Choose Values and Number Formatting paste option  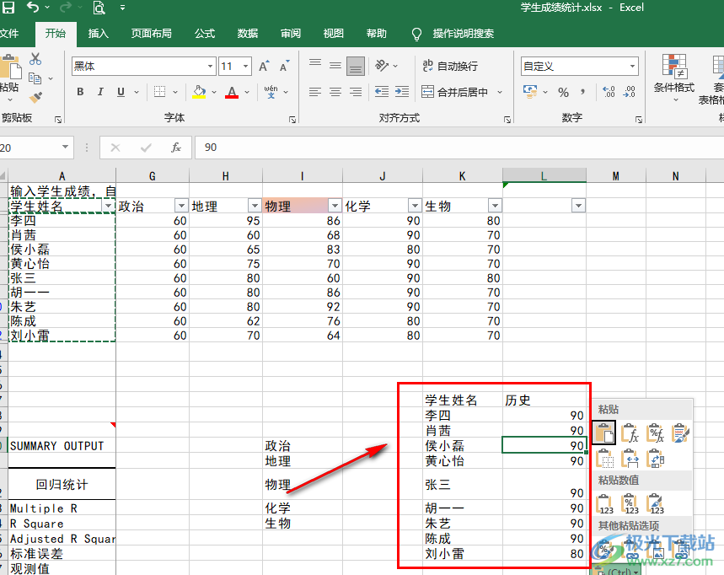[x=630, y=504]
